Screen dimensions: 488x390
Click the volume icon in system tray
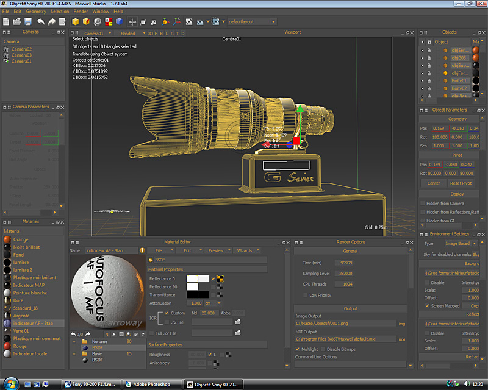click(467, 384)
